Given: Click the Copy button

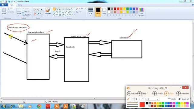Looking at the screenshot, I should click(x=11, y=12).
